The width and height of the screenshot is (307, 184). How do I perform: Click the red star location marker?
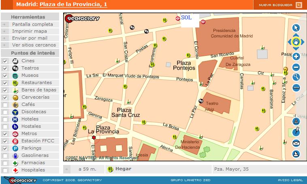[94, 137]
